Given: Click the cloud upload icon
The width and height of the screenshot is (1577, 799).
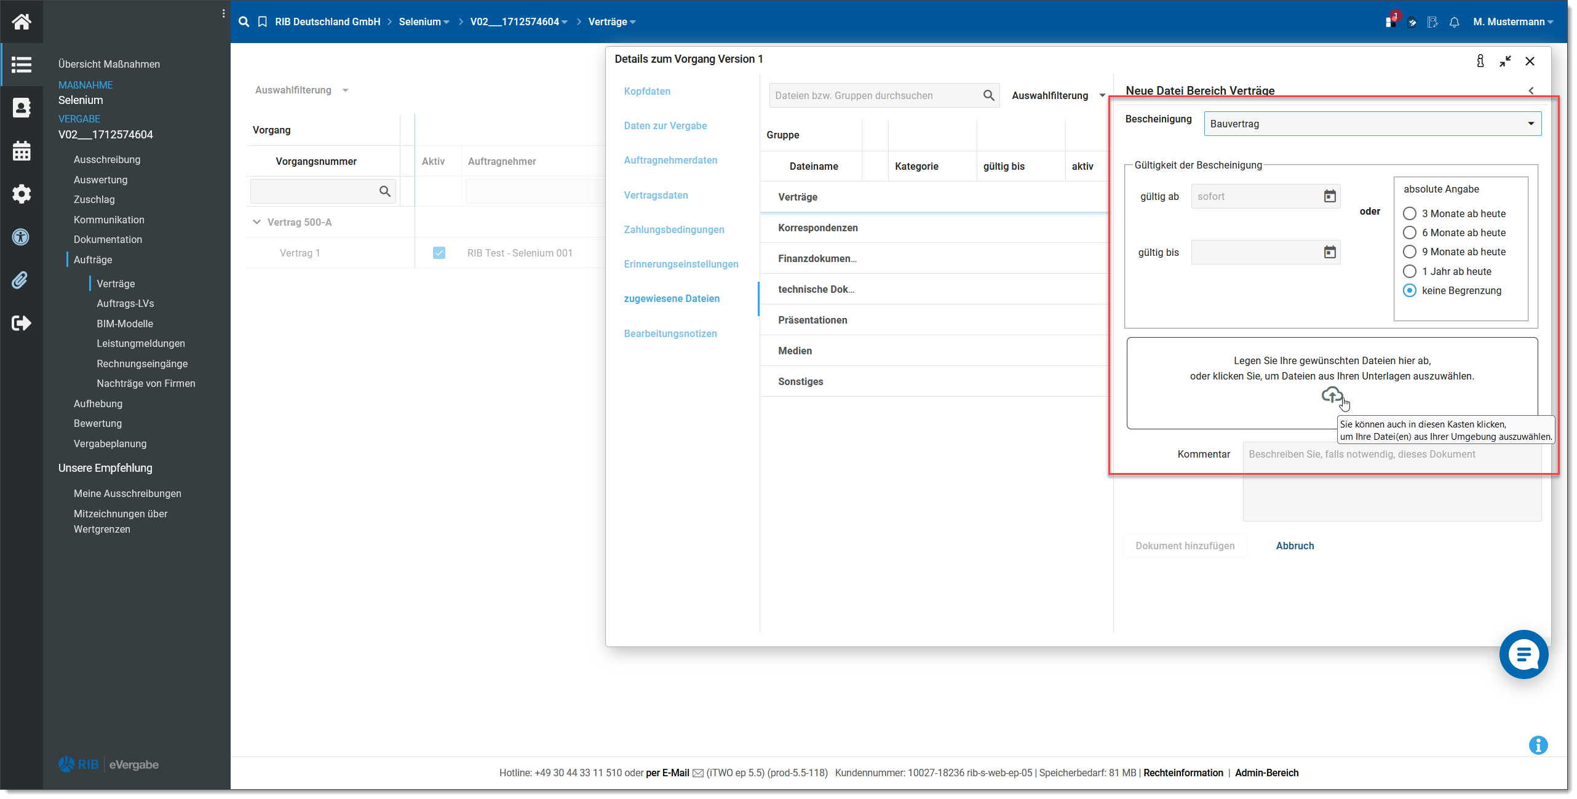Looking at the screenshot, I should click(1332, 394).
